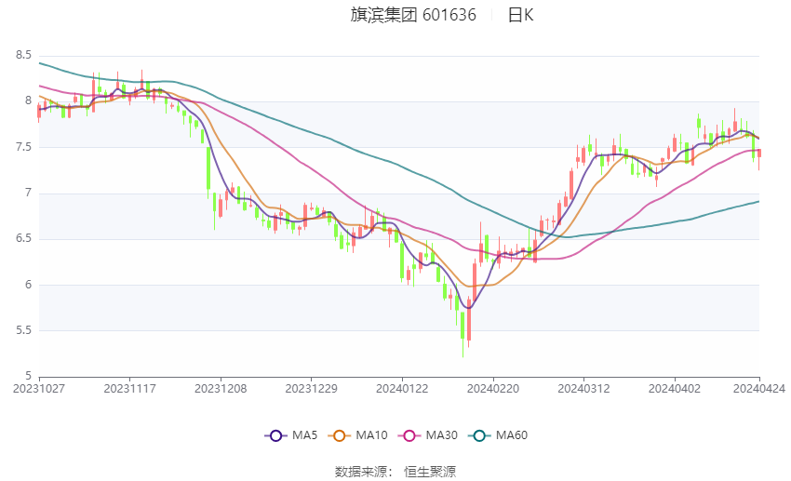The height and width of the screenshot is (481, 791).
Task: Toggle the MA10 orange legend marker
Action: [x=341, y=435]
